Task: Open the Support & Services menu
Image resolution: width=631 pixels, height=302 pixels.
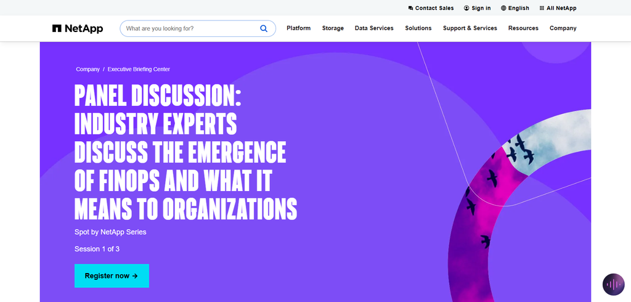Action: [470, 28]
